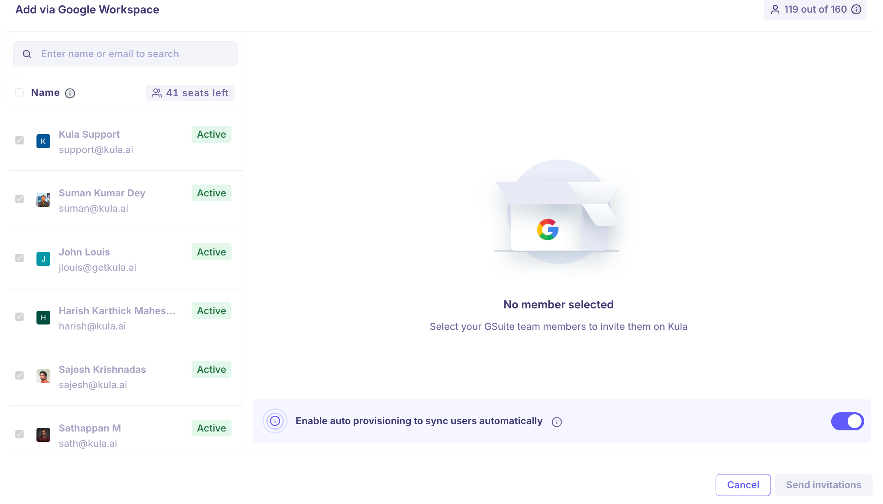Toggle checkbox for Sathappan M
The image size is (883, 504).
[x=20, y=434]
